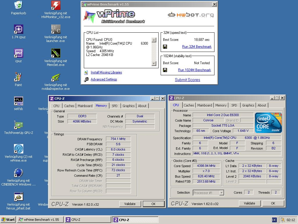
Task: Open About tab in right CPU-Z window
Action: click(262, 105)
